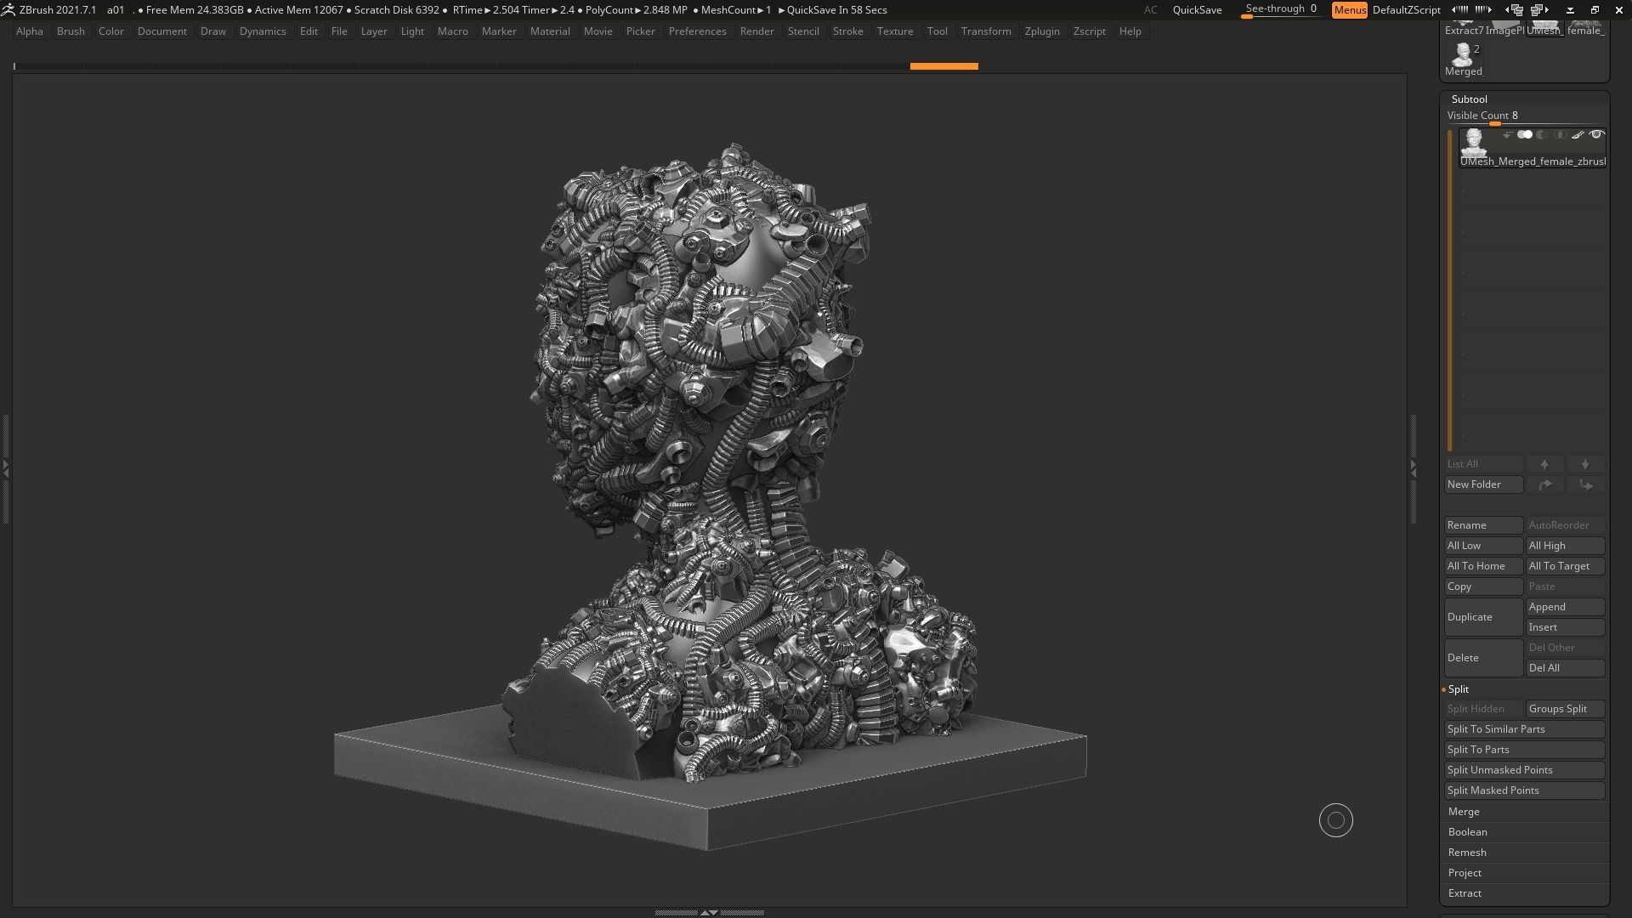This screenshot has width=1632, height=918.
Task: Collapse the Split section
Action: tap(1459, 689)
